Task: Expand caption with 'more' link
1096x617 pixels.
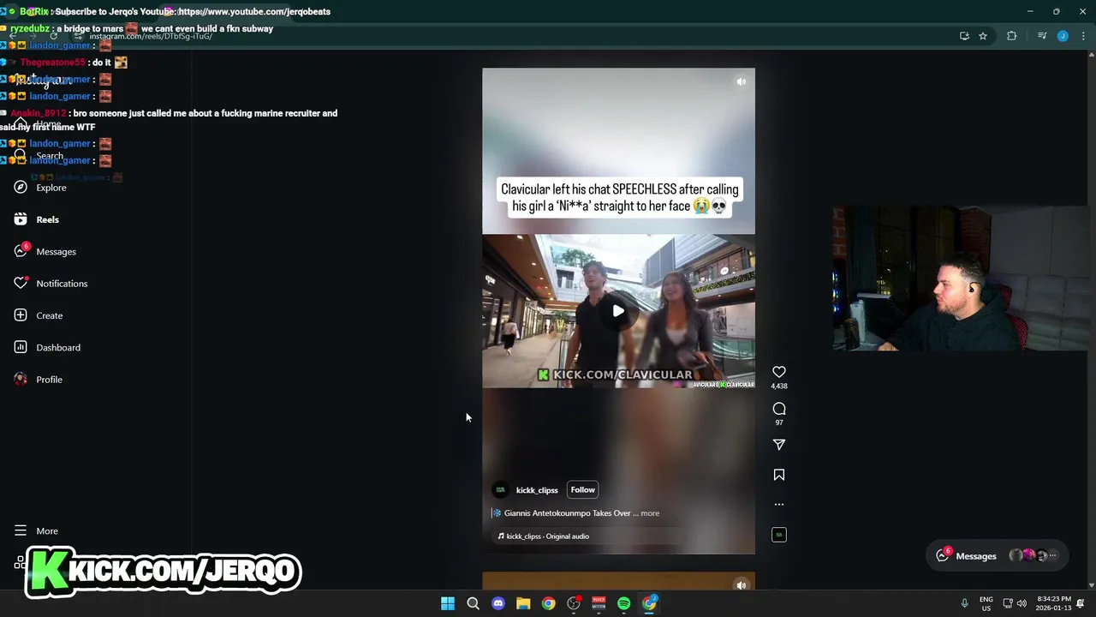Action: coord(650,513)
